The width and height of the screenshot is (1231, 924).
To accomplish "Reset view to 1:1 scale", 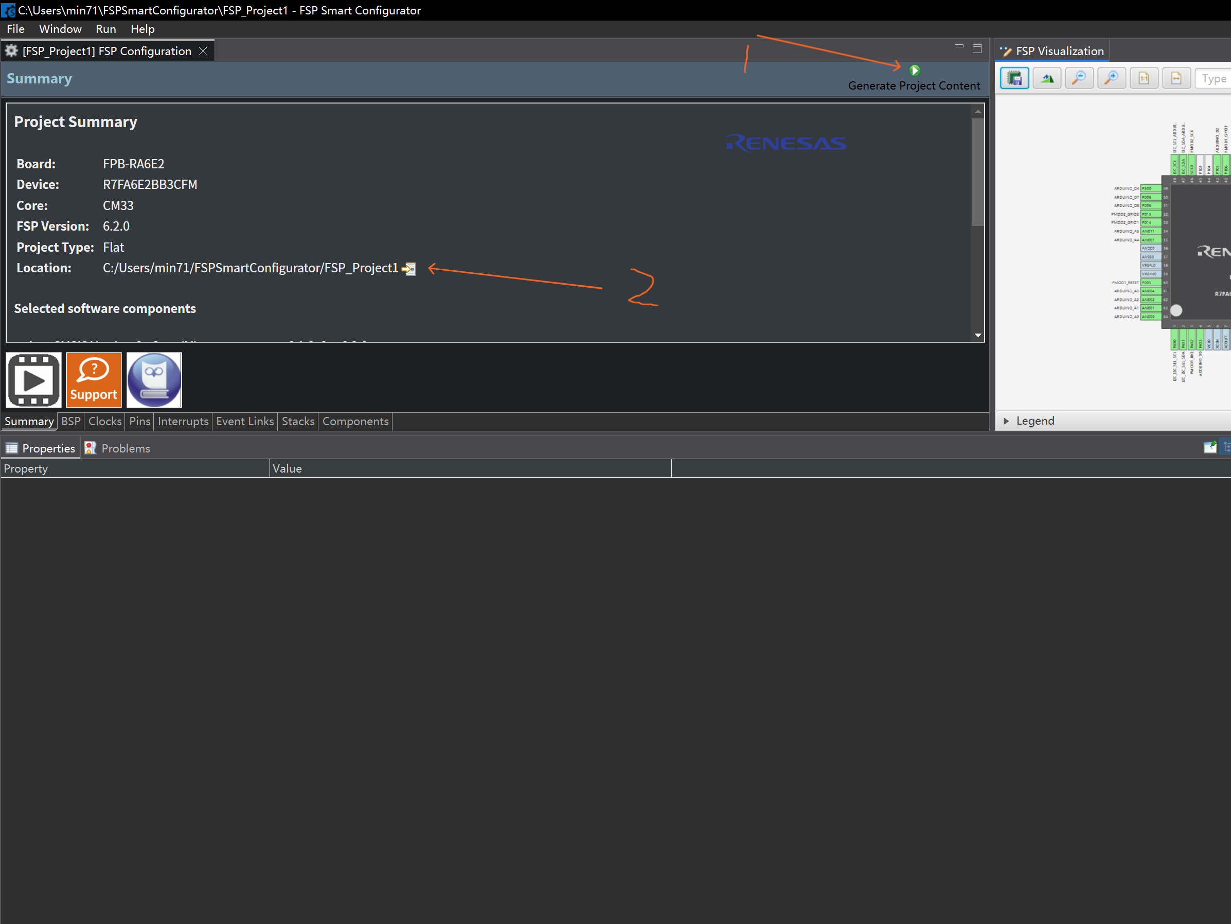I will pos(1144,79).
